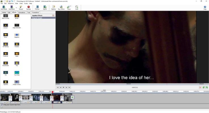Screen dimensions: 209x113
Task: Step forward one frame
Action: pyautogui.click(x=66, y=87)
